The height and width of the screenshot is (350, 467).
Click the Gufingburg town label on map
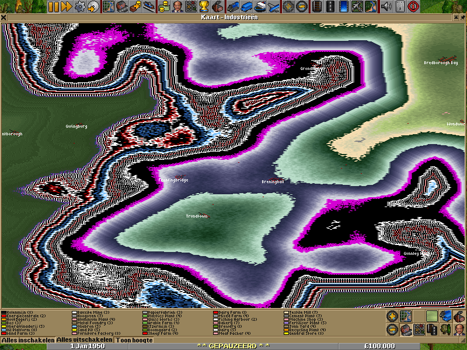pos(76,126)
